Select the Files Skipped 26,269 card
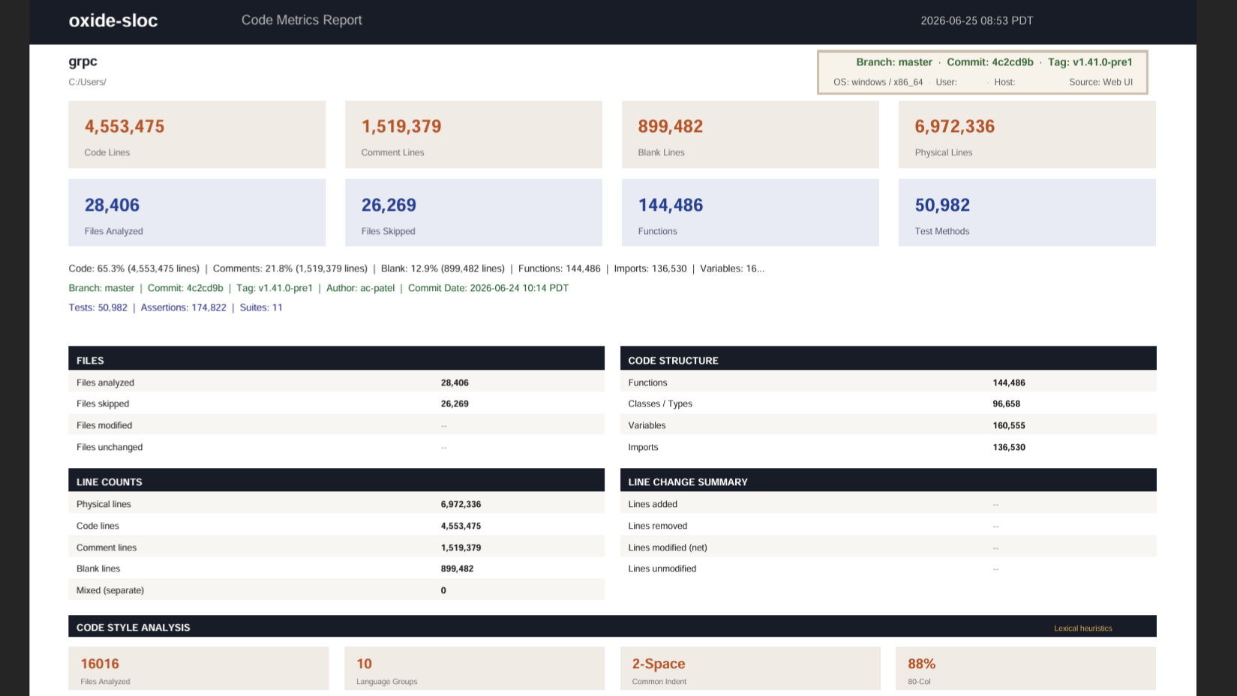Image resolution: width=1237 pixels, height=696 pixels. tap(473, 212)
